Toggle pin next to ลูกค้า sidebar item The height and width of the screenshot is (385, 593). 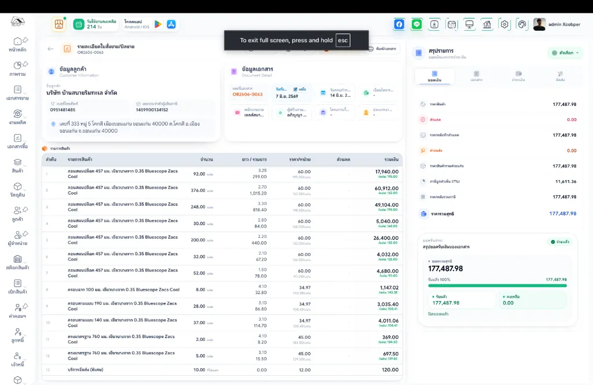pyautogui.click(x=25, y=210)
